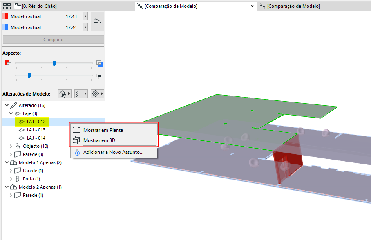This screenshot has width=371, height=240.
Task: Expand Parede (1) under Modelo 2 Apenas
Action: [x=11, y=195]
